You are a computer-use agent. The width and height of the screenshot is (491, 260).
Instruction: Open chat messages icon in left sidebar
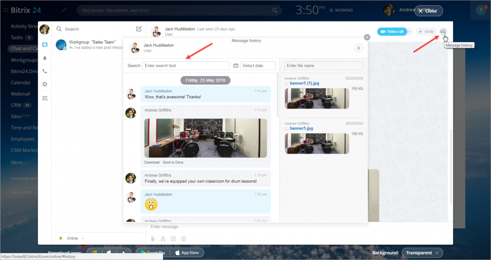point(45,45)
